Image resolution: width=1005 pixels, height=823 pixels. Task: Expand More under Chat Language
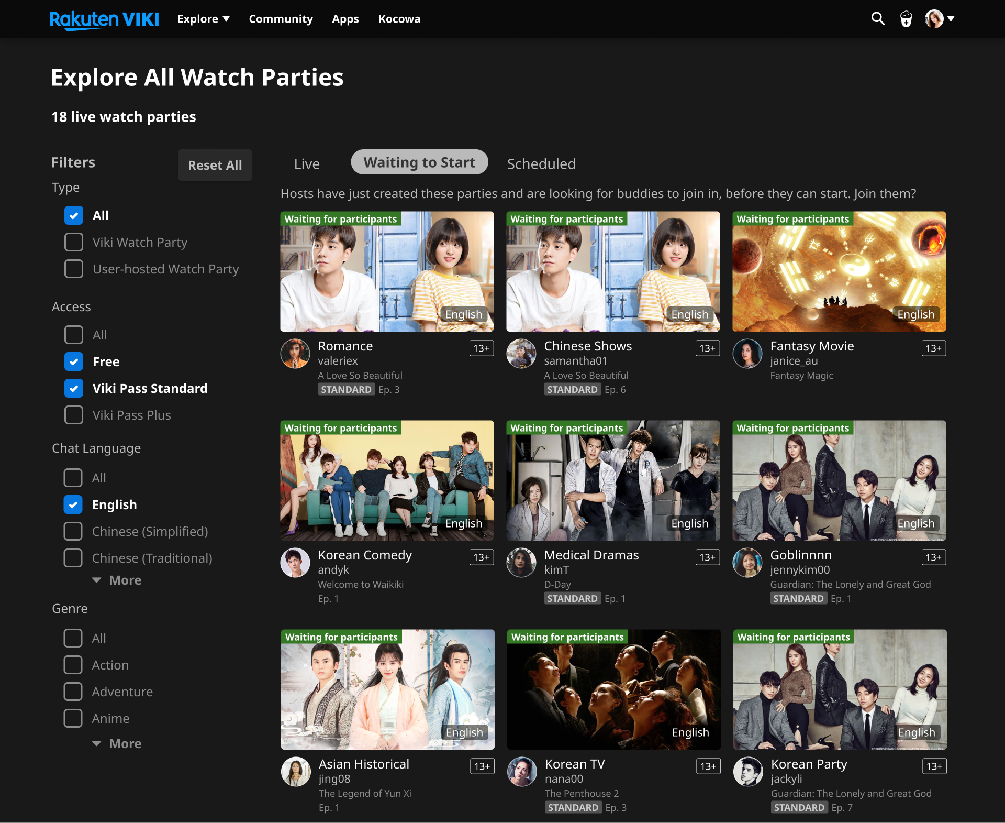click(117, 580)
